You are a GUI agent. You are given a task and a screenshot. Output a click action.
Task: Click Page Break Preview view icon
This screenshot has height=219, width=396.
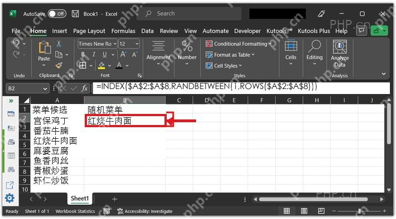321,211
